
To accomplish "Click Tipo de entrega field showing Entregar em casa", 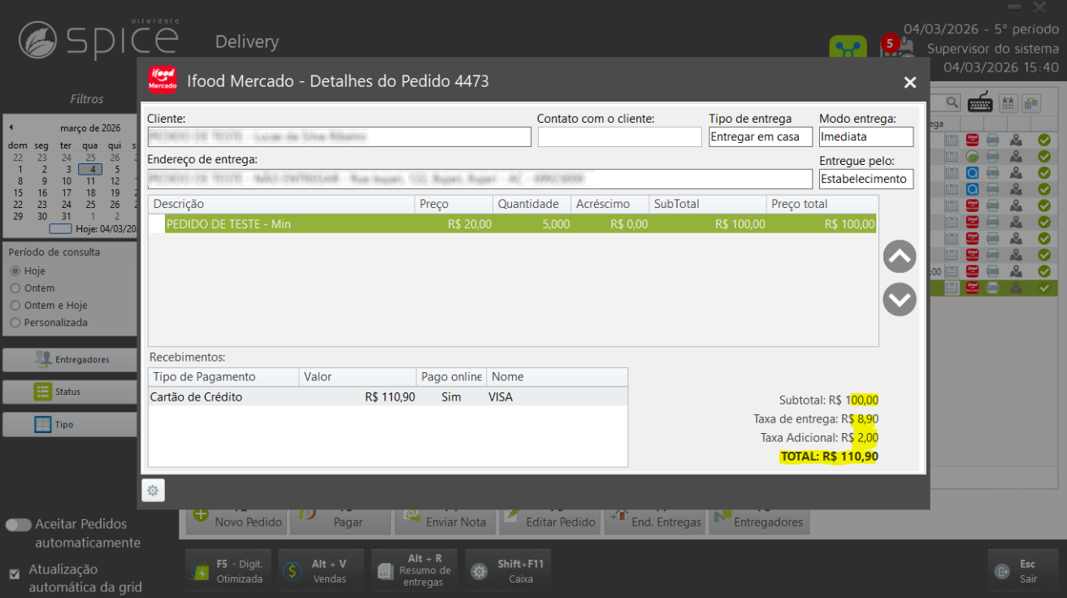I will (x=761, y=136).
